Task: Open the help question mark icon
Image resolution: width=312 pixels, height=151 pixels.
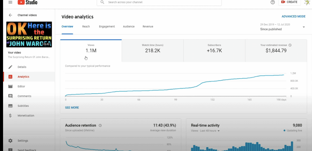Action: coord(273,2)
